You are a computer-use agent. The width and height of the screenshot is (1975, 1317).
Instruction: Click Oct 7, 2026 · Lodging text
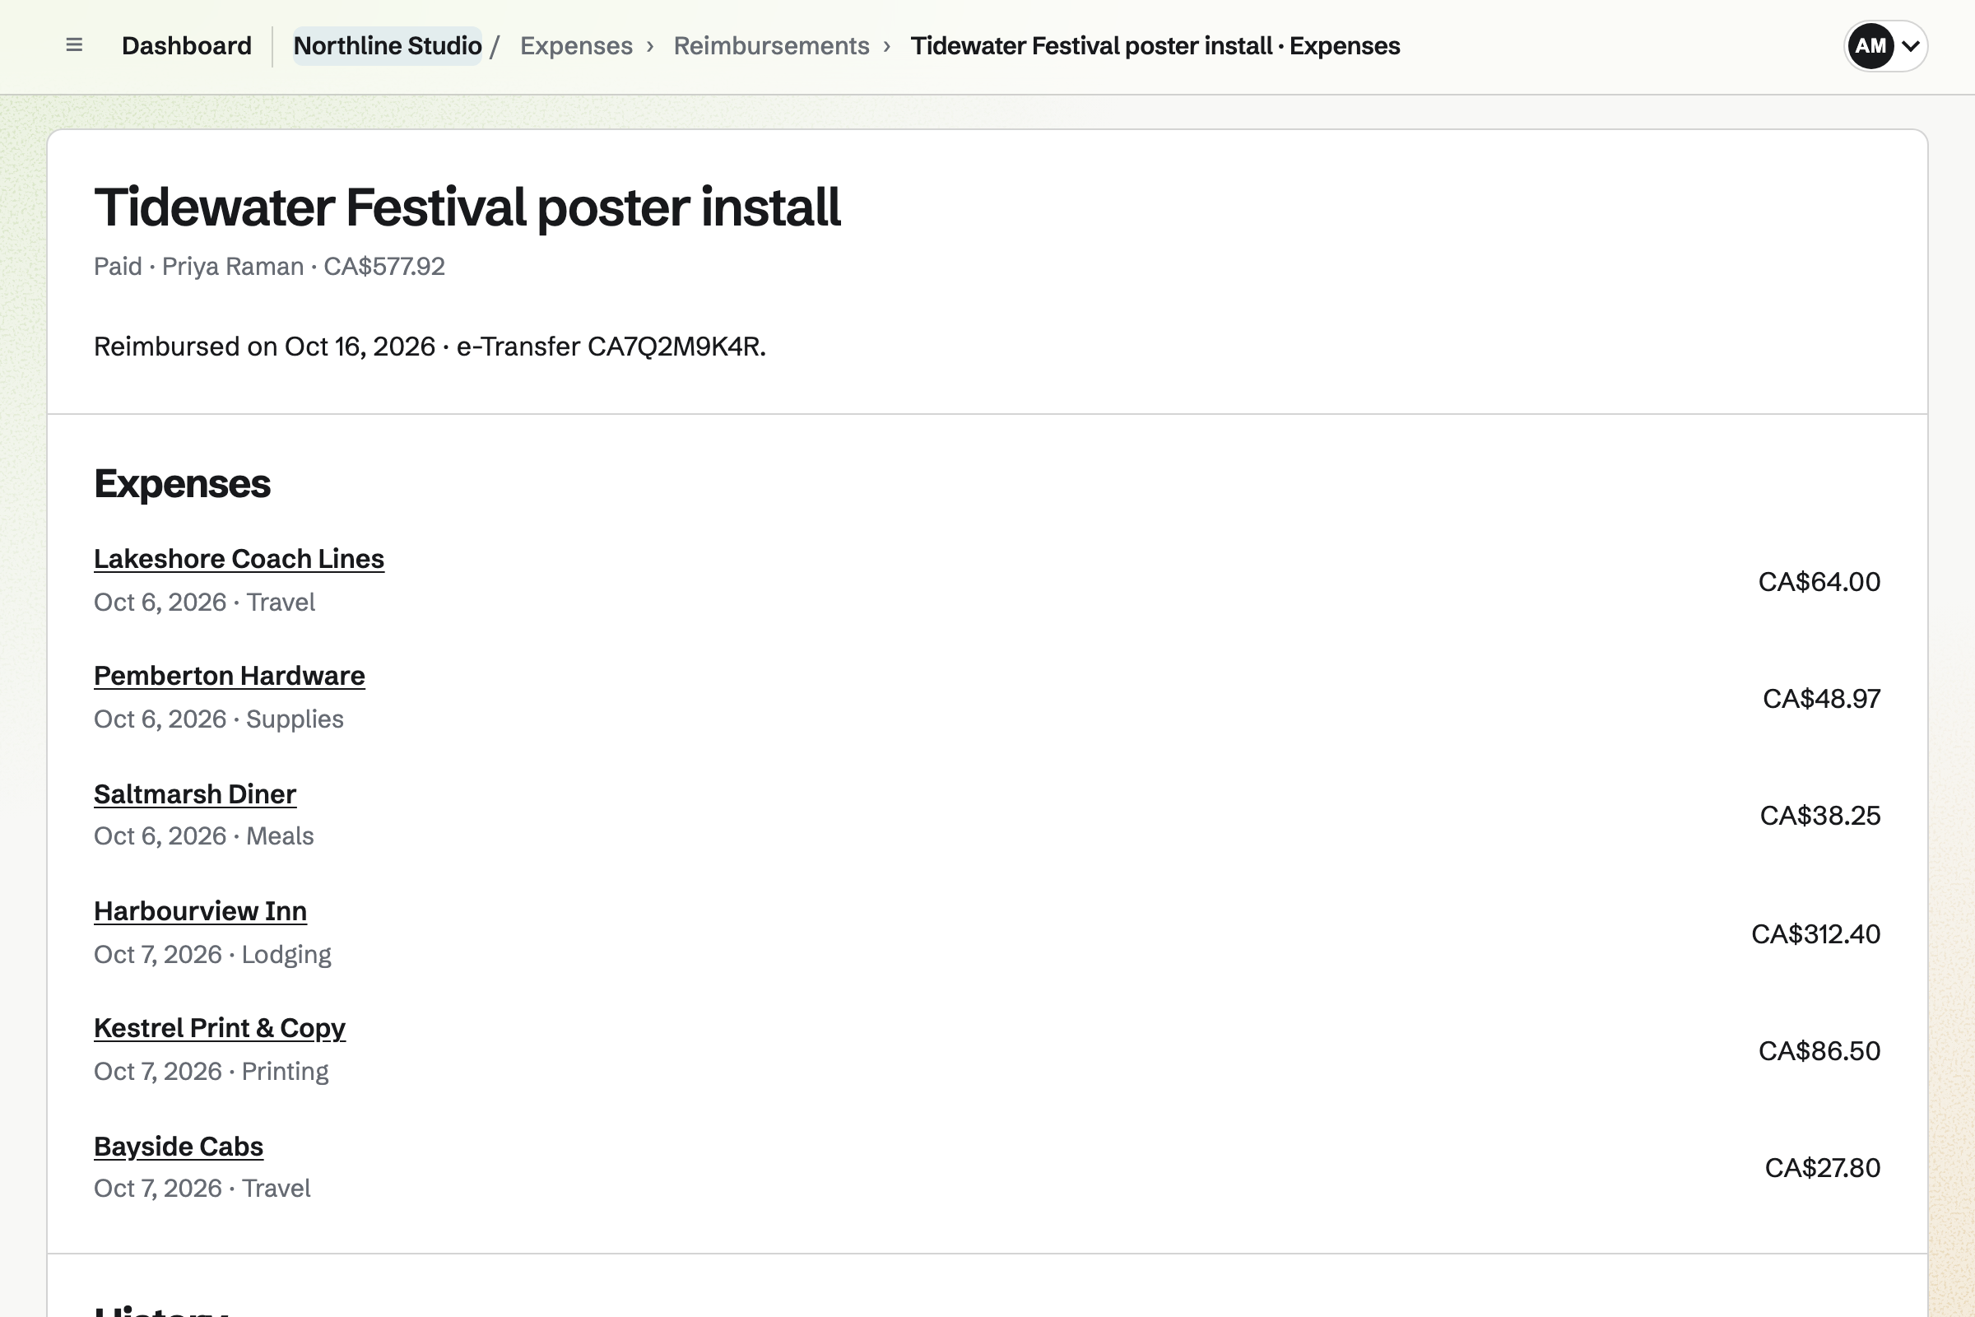tap(212, 954)
